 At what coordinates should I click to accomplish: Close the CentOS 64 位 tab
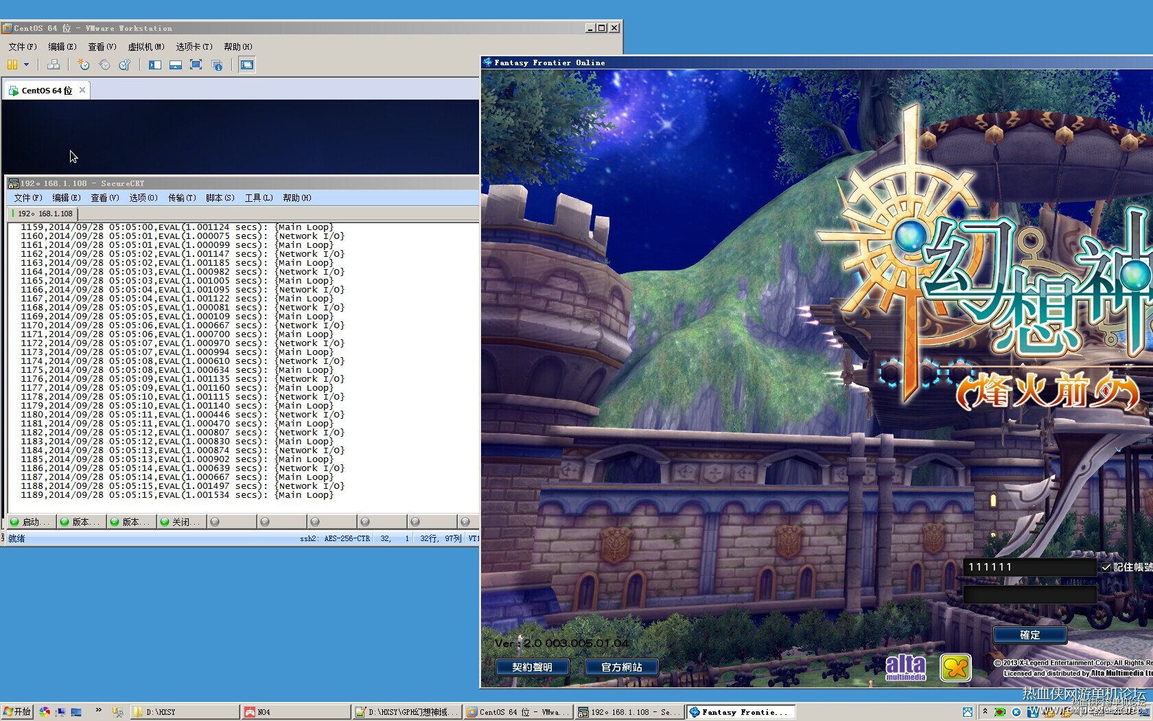tap(82, 90)
